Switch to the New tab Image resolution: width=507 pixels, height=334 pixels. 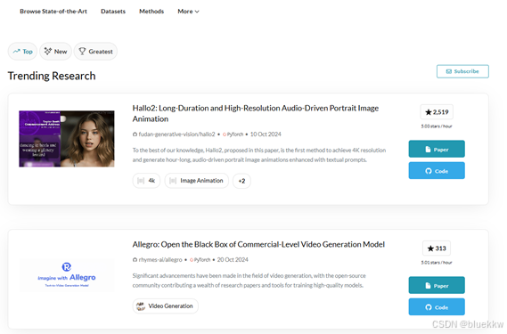(55, 52)
